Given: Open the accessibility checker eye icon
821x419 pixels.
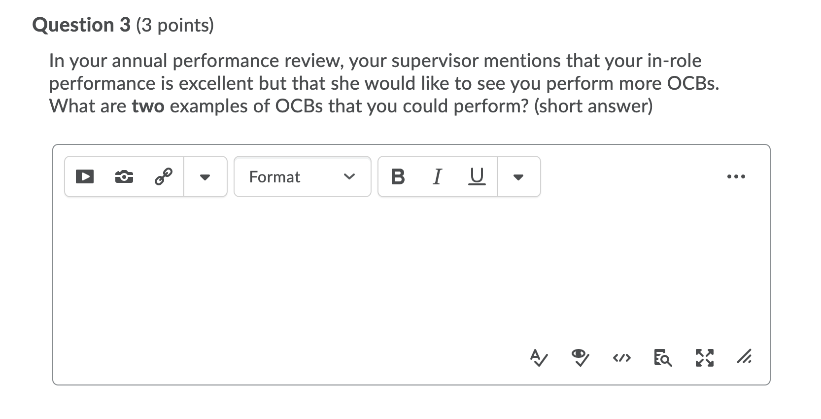Looking at the screenshot, I should 580,357.
